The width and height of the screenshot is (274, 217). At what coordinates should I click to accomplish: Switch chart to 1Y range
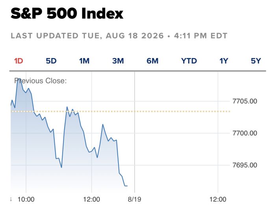pos(224,61)
